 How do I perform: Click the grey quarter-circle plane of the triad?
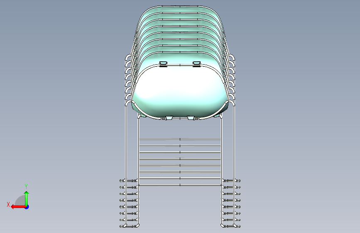[21, 201]
